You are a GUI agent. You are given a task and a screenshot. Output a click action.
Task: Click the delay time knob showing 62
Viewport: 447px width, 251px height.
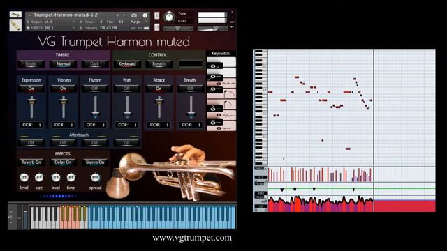71,178
